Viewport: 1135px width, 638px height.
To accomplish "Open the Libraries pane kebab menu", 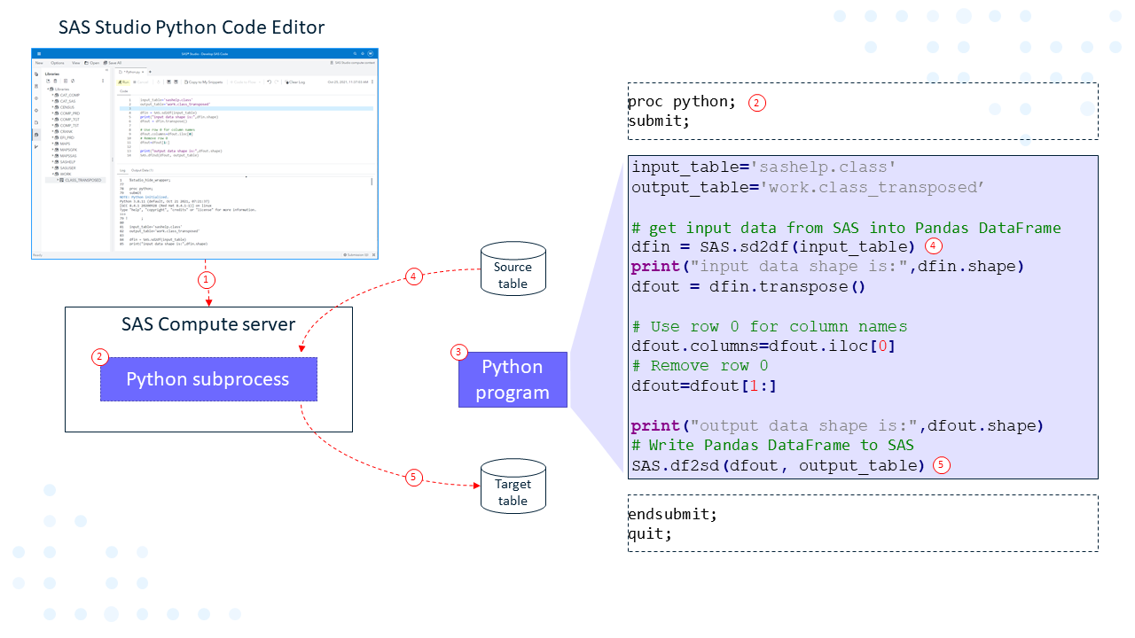I will click(x=104, y=81).
